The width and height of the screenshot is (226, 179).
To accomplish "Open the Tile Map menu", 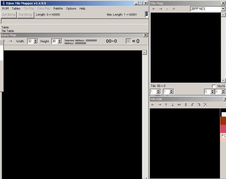I will (x=29, y=8).
